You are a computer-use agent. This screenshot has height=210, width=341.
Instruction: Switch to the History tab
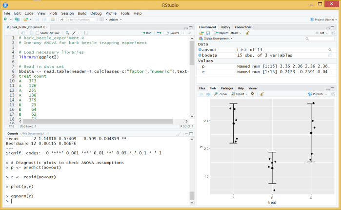pyautogui.click(x=225, y=27)
